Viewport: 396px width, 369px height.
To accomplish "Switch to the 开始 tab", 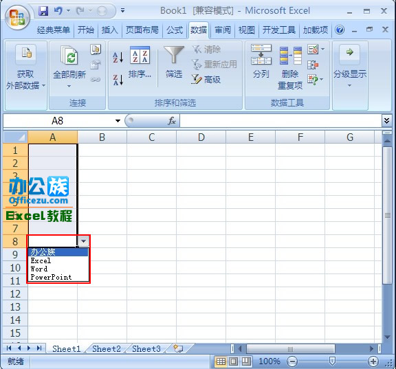I will pyautogui.click(x=86, y=30).
